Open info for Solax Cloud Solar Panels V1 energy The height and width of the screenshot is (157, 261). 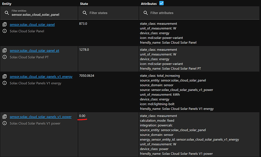5,83
